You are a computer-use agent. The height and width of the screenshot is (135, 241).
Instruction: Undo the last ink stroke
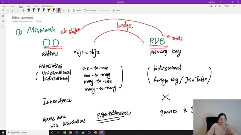coord(3,10)
